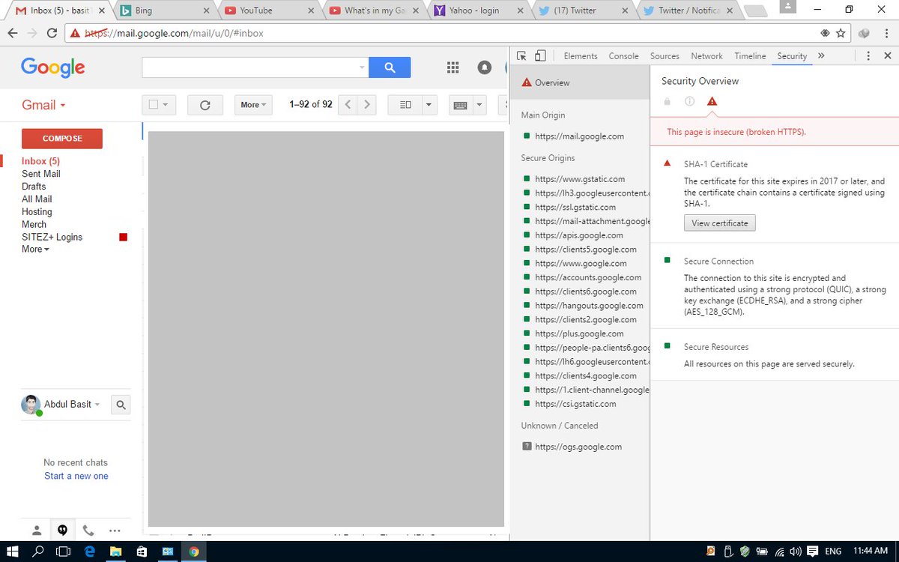
Task: Click the split pane mode toggle button
Action: coord(405,105)
